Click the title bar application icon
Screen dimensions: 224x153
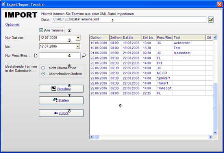click(4, 4)
